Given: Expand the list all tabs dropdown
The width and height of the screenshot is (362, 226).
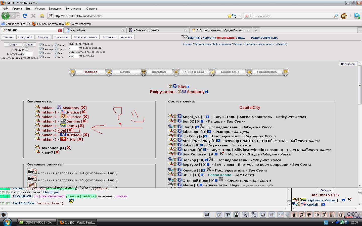Looking at the screenshot, I should (359, 30).
